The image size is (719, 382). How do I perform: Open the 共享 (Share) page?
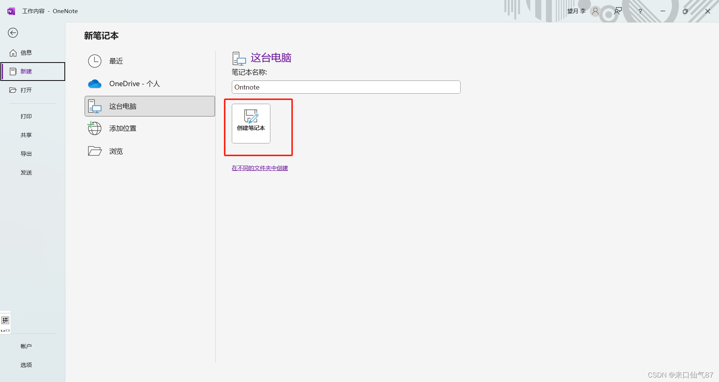pyautogui.click(x=33, y=135)
